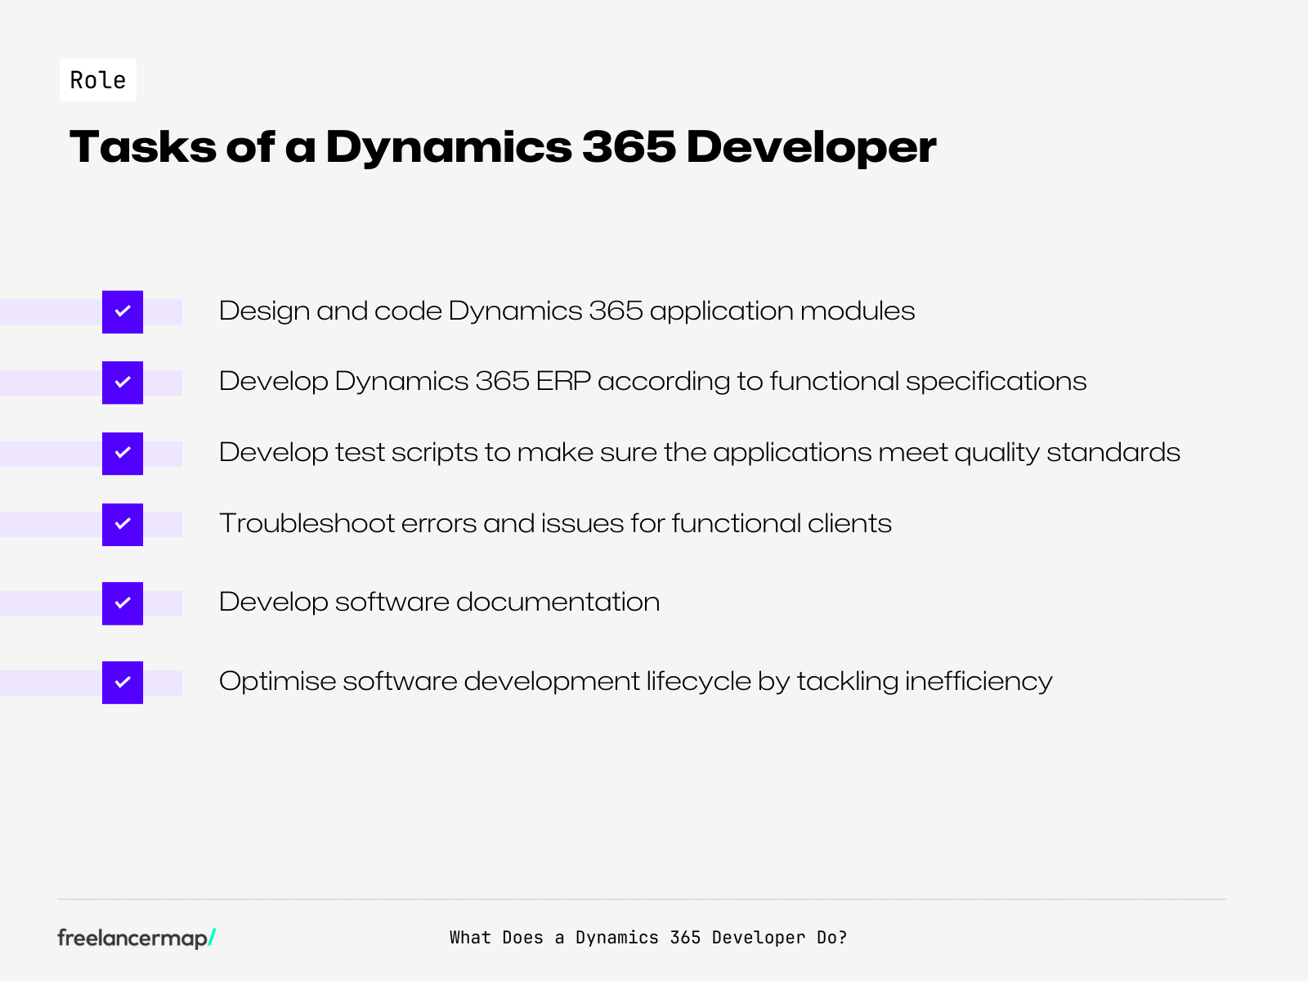The image size is (1308, 981).
Task: Click the checkmark next to troubleshooting task
Action: click(x=122, y=524)
